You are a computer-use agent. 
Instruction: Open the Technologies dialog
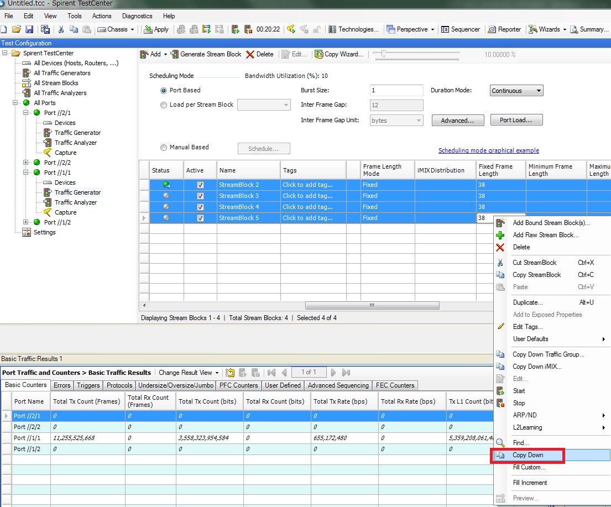(x=353, y=29)
